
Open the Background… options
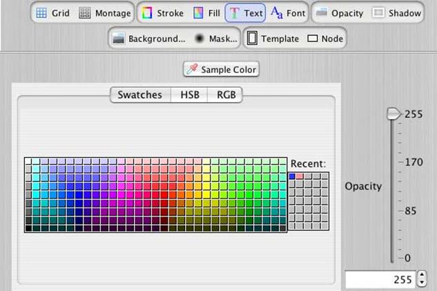tap(148, 39)
